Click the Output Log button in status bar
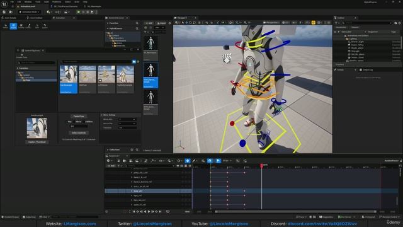 [29, 217]
